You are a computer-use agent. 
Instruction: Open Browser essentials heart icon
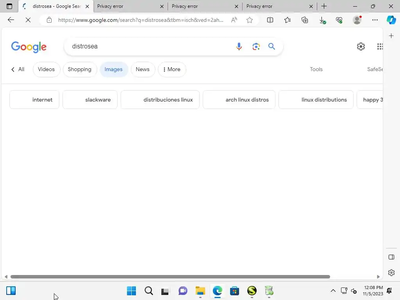339,20
